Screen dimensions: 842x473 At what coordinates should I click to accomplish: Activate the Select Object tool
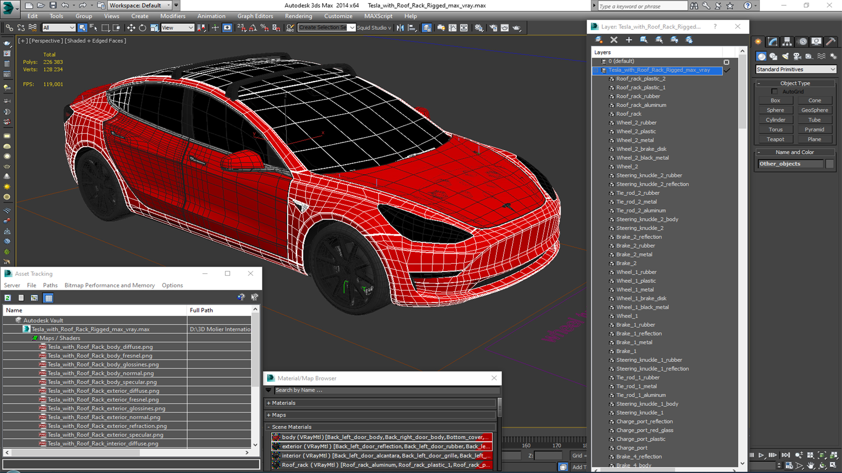tap(82, 28)
